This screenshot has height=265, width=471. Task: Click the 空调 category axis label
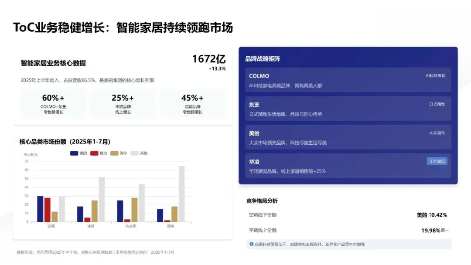pos(51,226)
